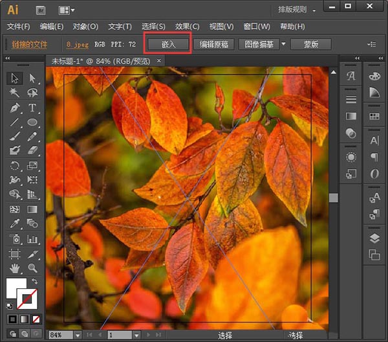Image resolution: width=388 pixels, height=342 pixels.
Task: Set paint mode to Color
Action: [12, 319]
